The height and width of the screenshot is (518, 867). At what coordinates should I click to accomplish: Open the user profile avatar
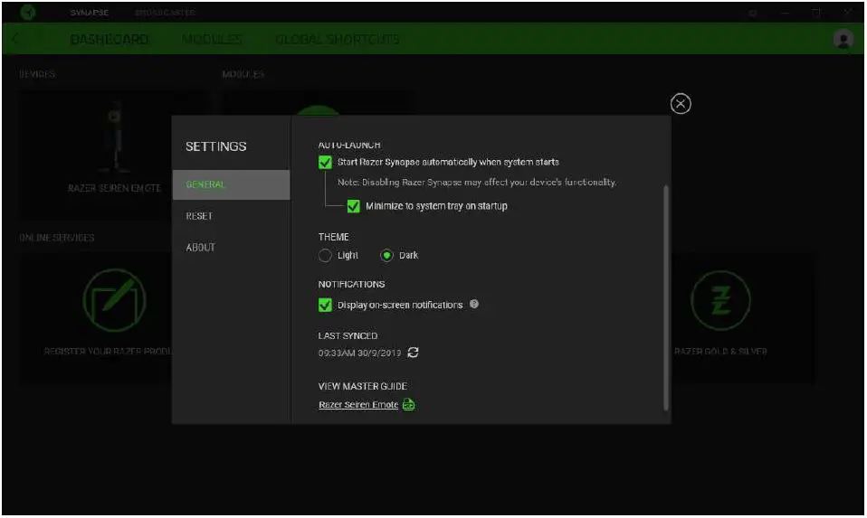tap(843, 39)
